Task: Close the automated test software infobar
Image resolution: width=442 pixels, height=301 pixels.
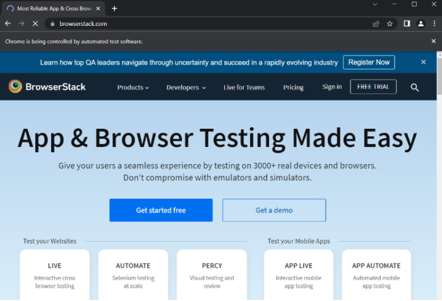Action: coord(434,41)
